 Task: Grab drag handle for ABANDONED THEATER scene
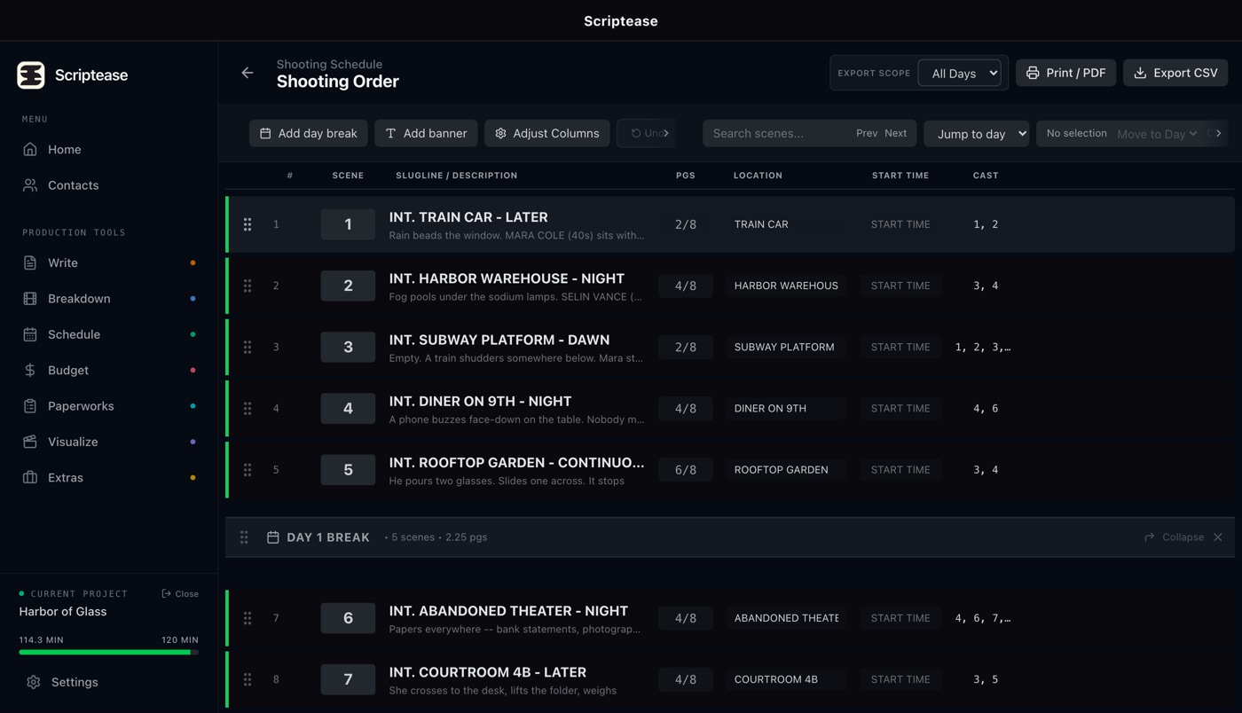coord(248,618)
